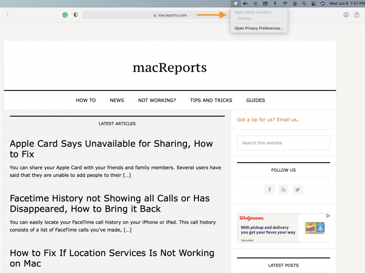365x273 pixels.
Task: Open Control Center icon in menu bar
Action: coord(314,4)
